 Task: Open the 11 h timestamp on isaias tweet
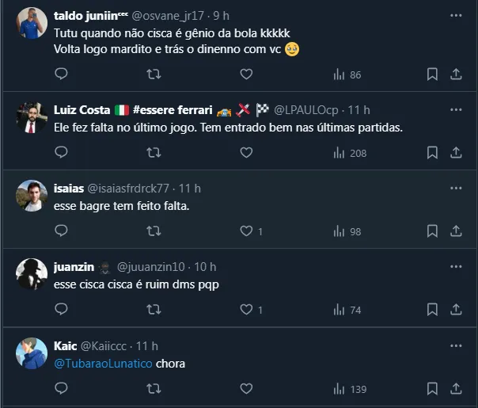(190, 189)
